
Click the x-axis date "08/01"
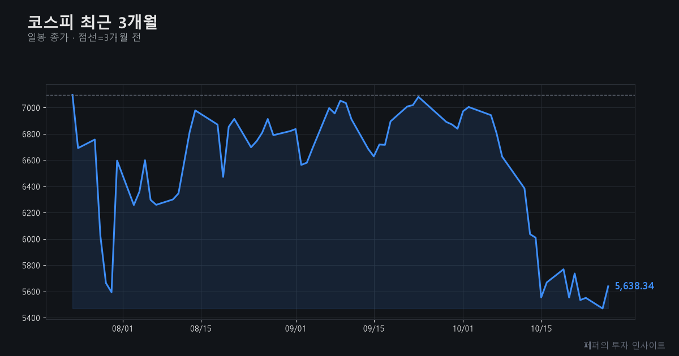123,328
